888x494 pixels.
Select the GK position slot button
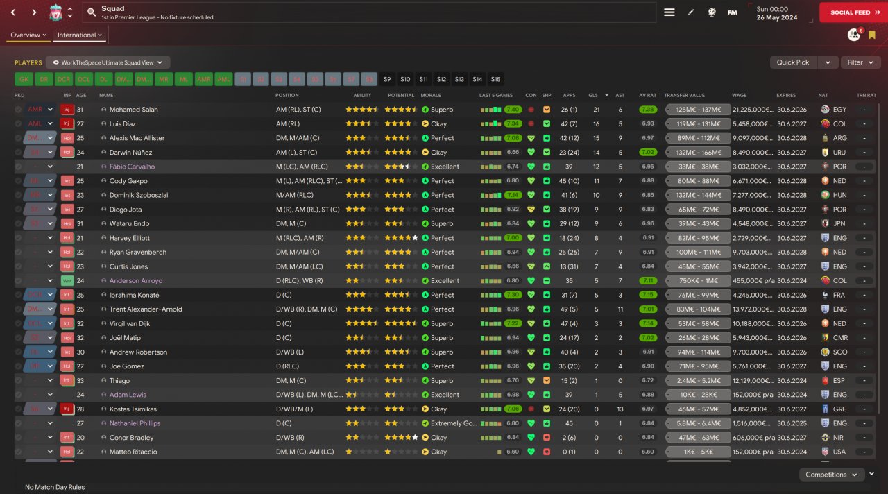point(24,79)
